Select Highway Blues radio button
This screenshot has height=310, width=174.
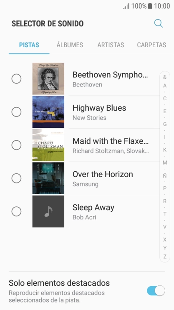pyautogui.click(x=16, y=112)
